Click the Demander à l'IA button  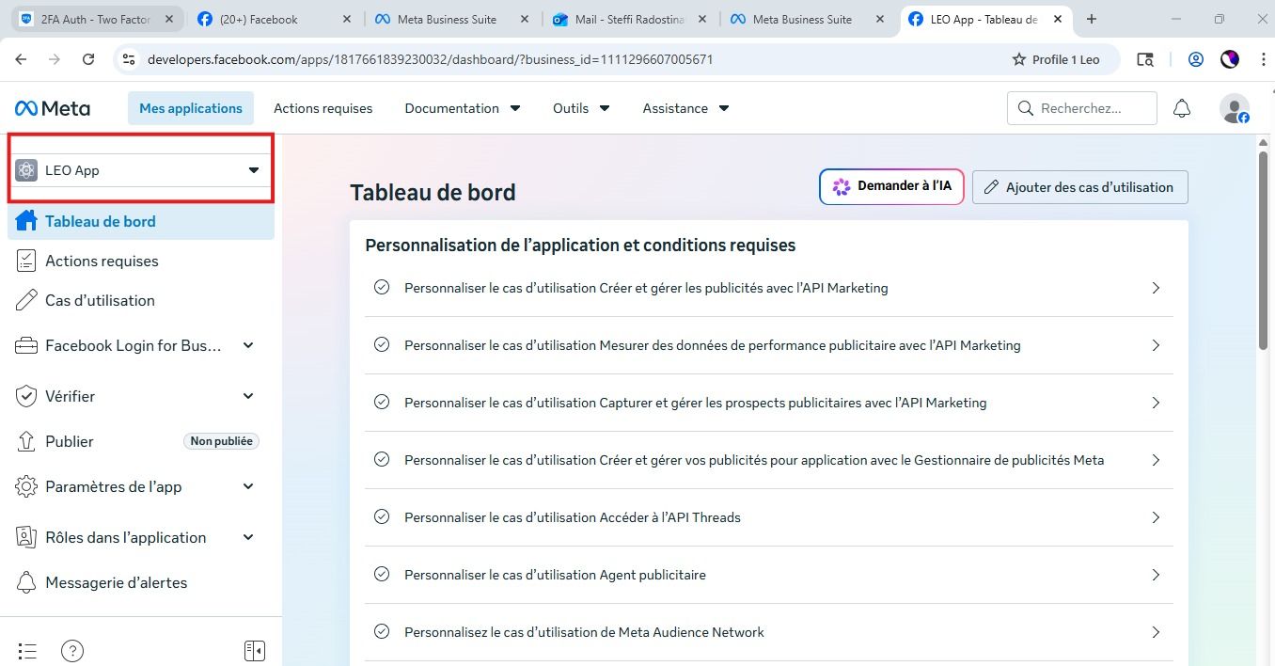pos(891,186)
